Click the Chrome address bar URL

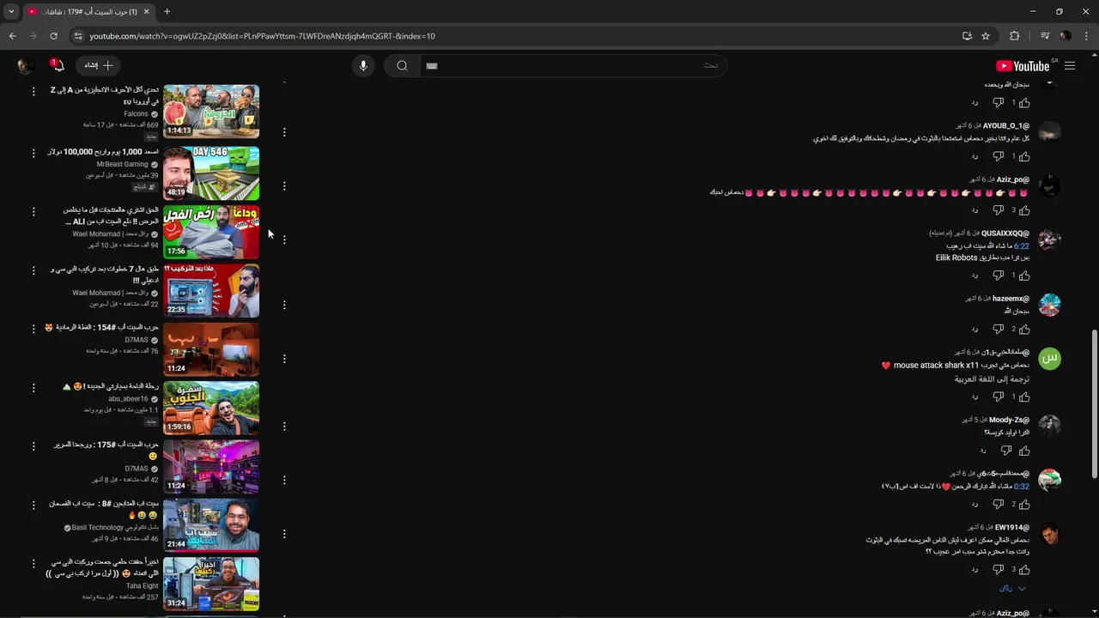pos(263,36)
